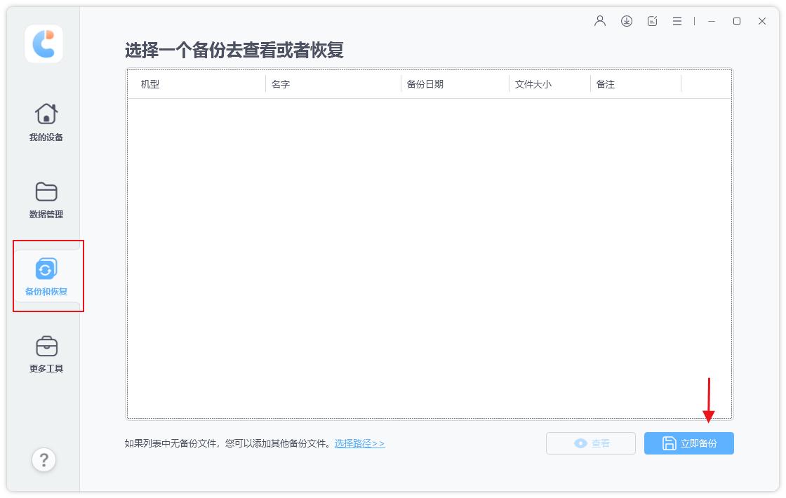Click the 立即备份 button
The image size is (786, 498).
pos(688,443)
